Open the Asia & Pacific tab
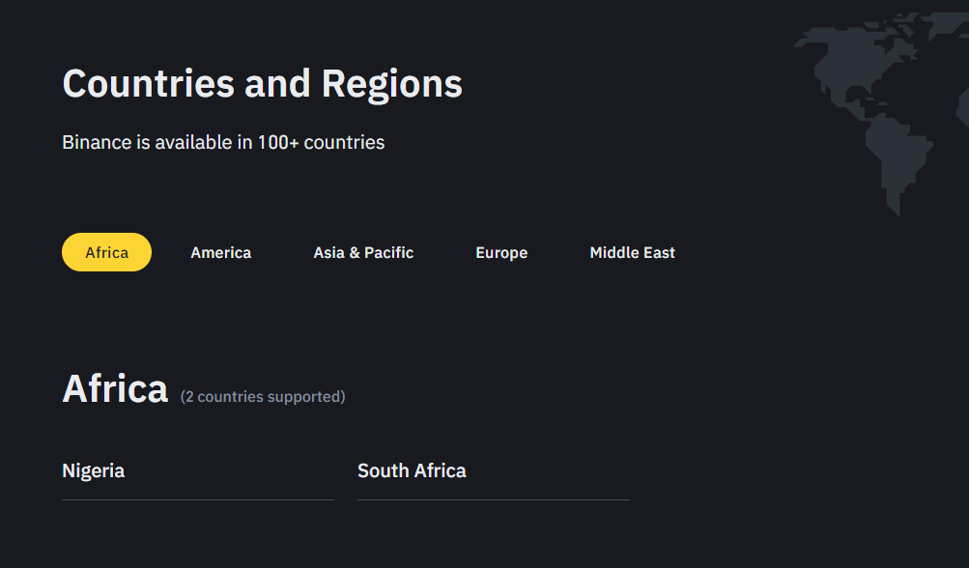969x568 pixels. point(363,252)
